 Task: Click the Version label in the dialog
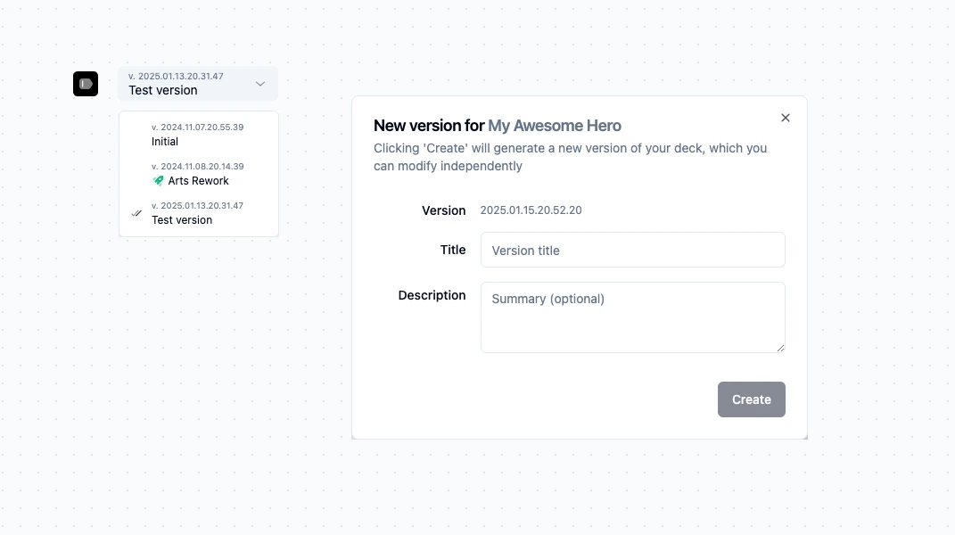click(x=443, y=210)
